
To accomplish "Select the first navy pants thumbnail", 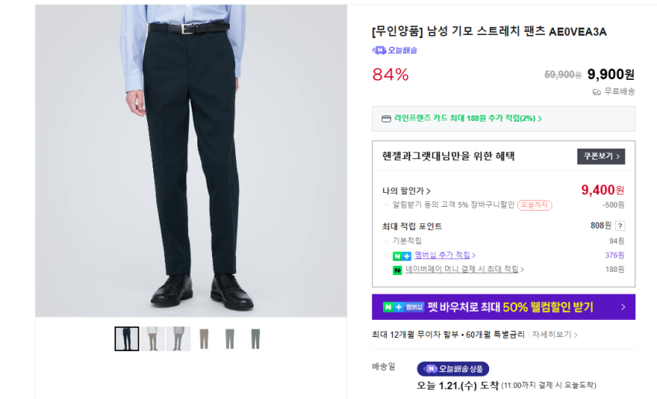I will 127,339.
